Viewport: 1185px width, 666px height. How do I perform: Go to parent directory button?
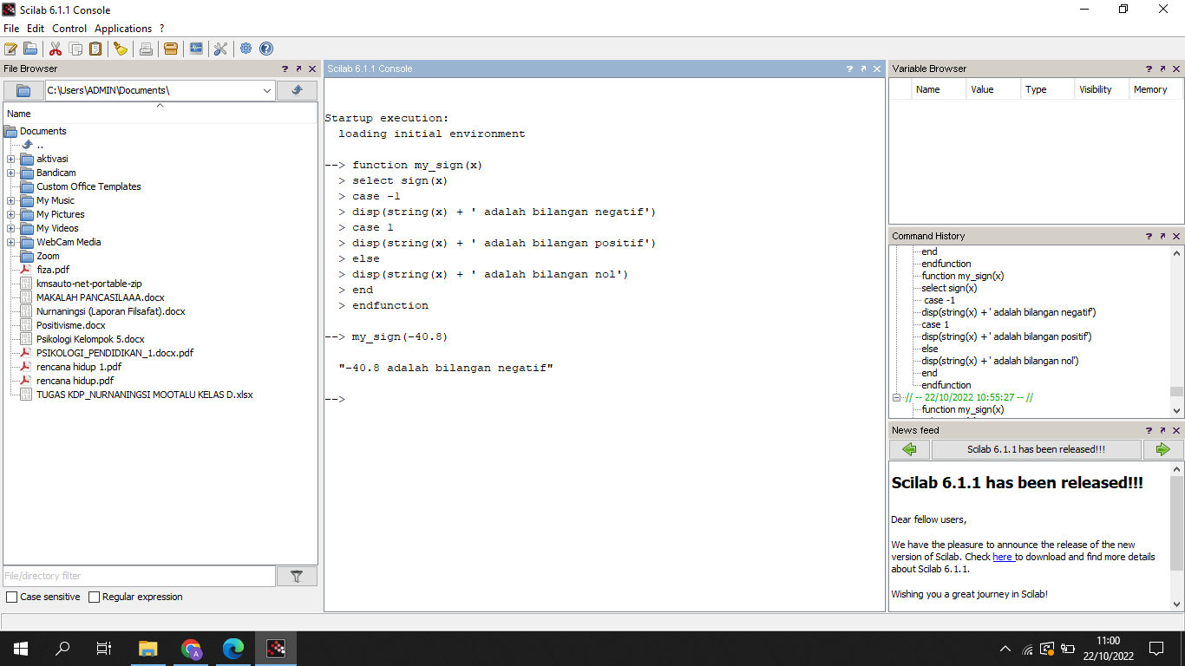click(297, 90)
